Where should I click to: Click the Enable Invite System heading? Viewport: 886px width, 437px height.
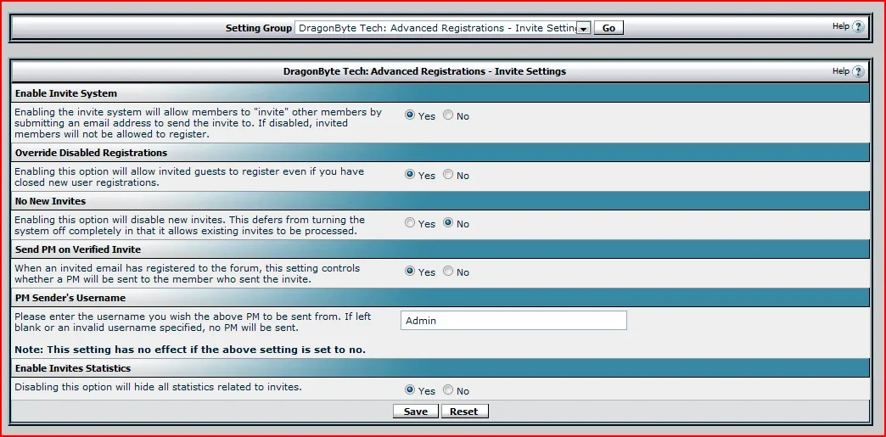pos(66,93)
